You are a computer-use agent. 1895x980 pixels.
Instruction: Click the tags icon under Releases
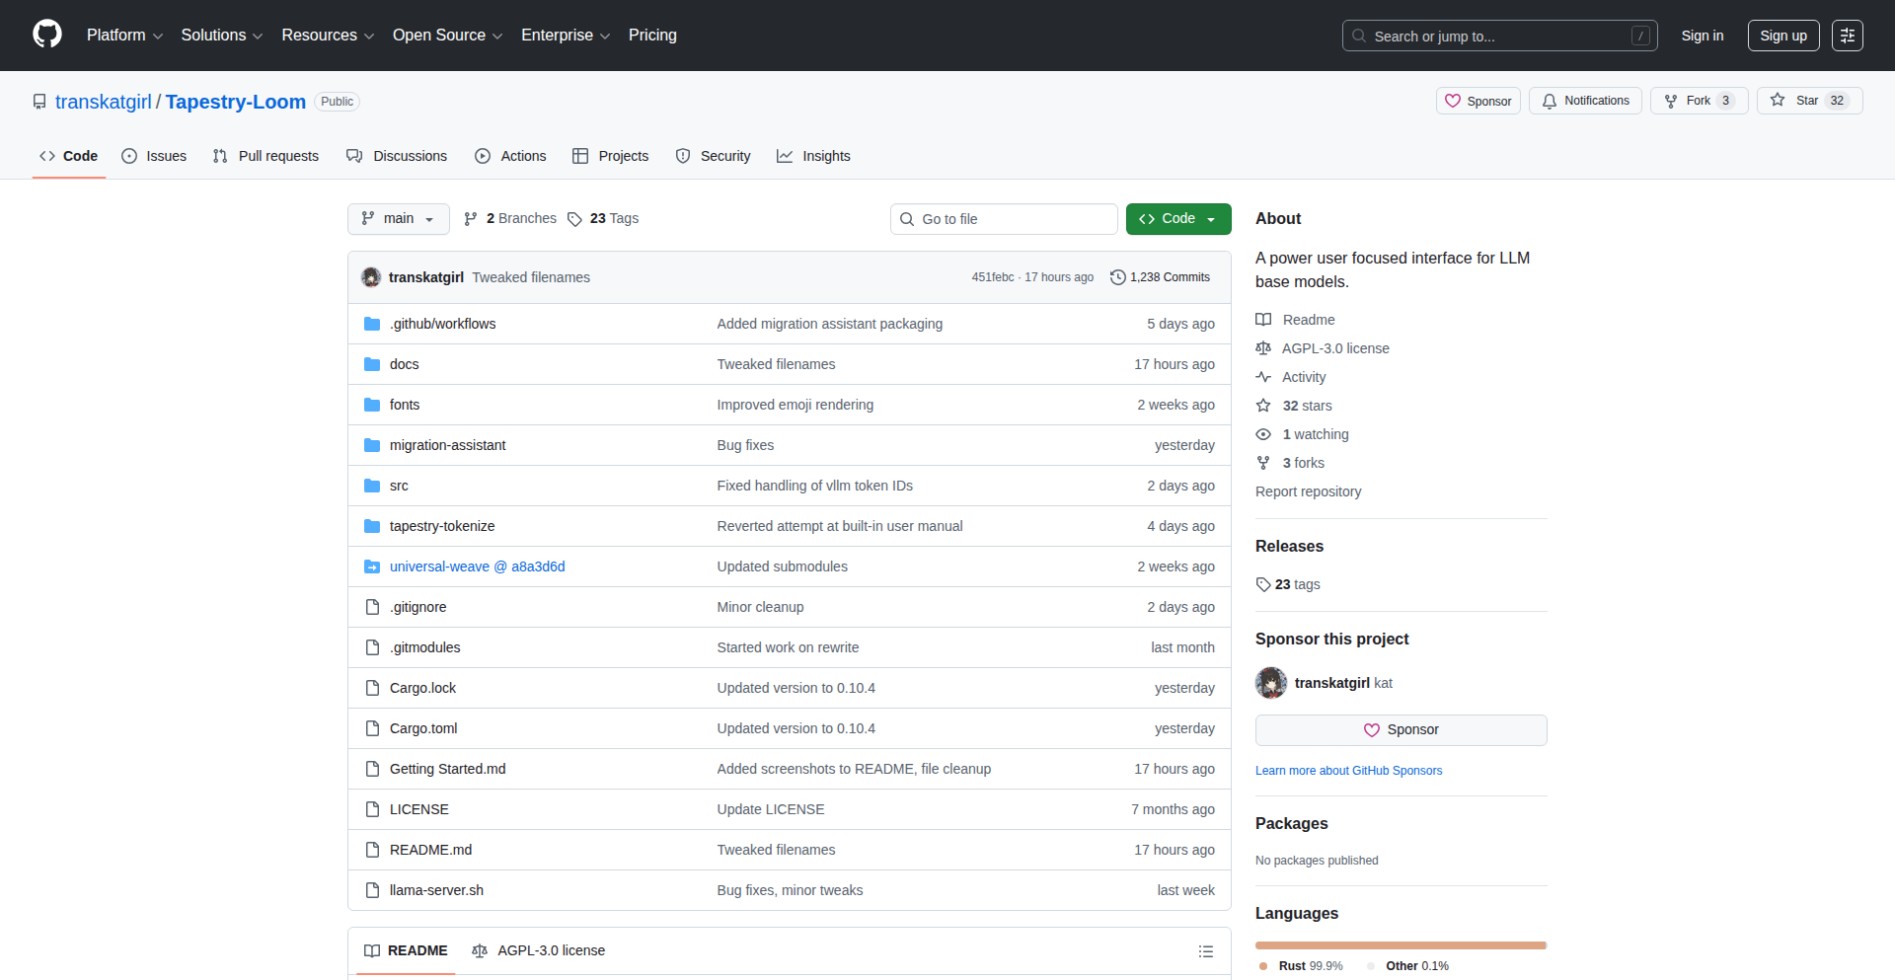coord(1263,584)
